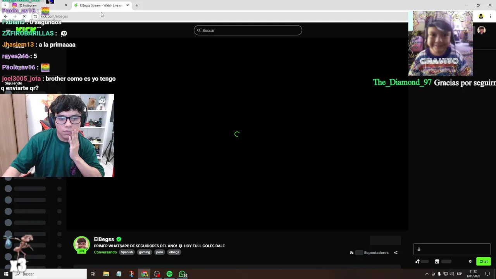Click the Meet Now camera tray icon
This screenshot has height=279, width=496.
coord(433,274)
